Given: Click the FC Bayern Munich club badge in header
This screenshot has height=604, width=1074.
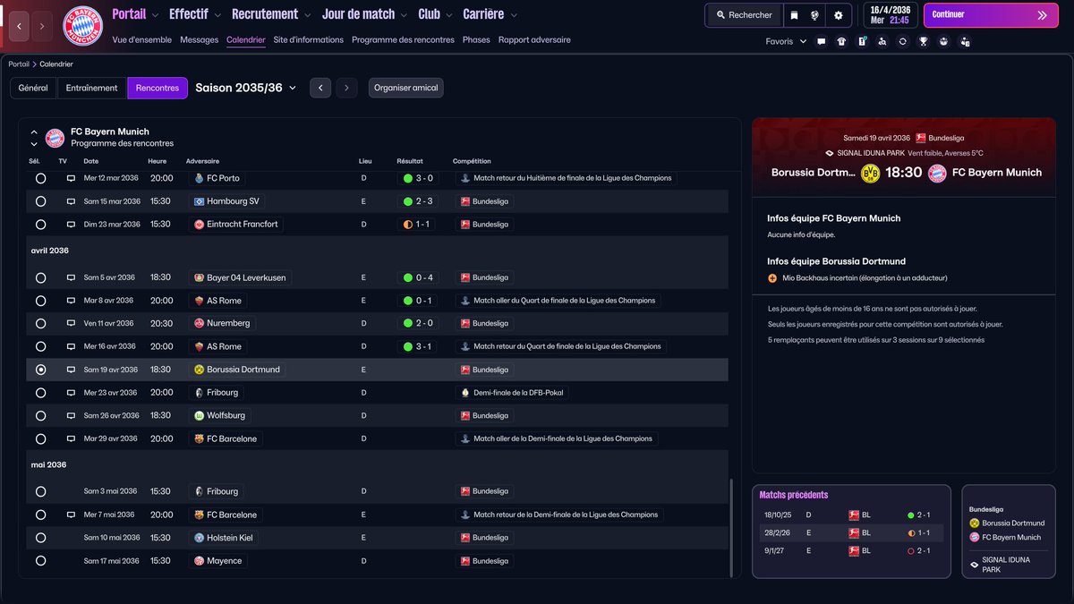Looking at the screenshot, I should [x=82, y=27].
